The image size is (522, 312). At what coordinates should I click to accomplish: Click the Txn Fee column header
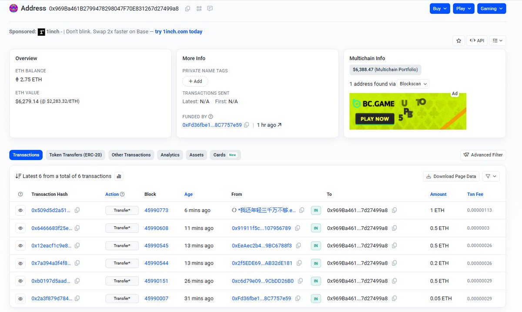click(x=475, y=194)
